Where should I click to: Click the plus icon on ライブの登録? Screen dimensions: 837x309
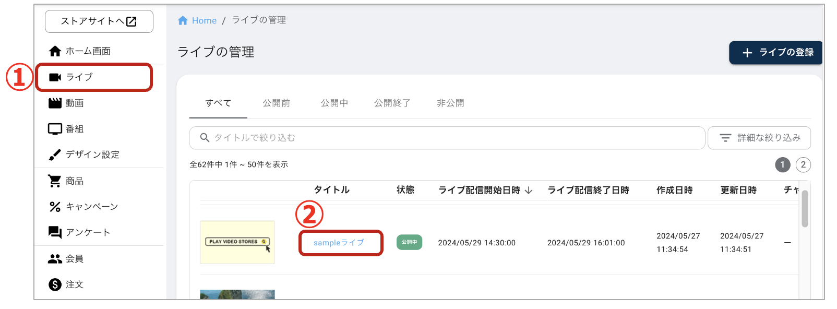click(747, 53)
